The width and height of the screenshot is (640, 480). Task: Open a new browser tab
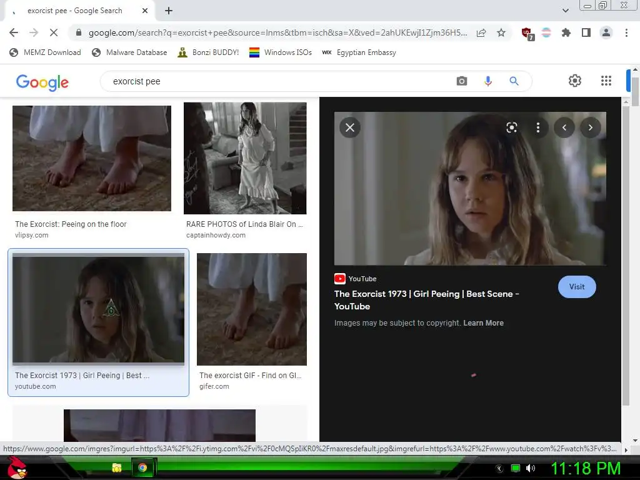(169, 11)
